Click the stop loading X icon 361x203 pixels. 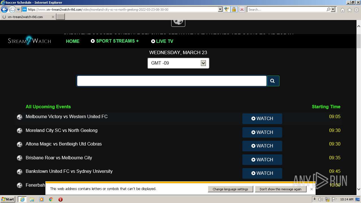tap(242, 10)
